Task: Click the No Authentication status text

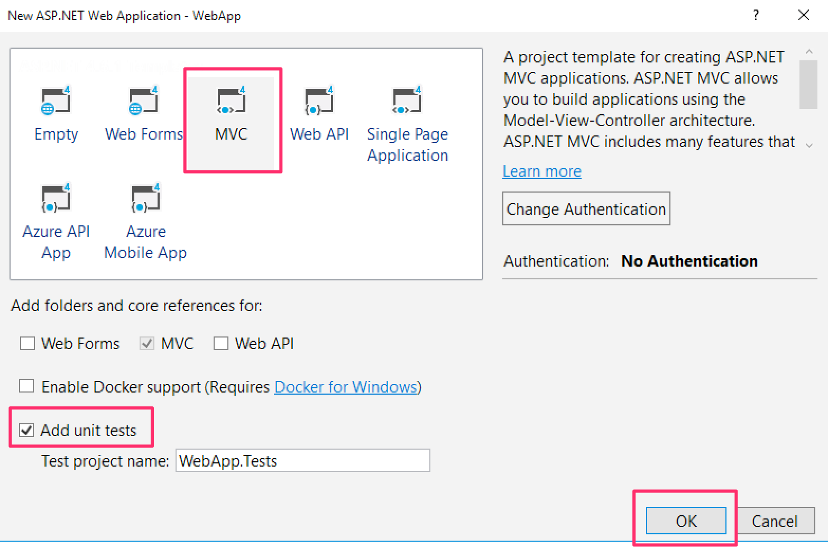Action: 689,261
